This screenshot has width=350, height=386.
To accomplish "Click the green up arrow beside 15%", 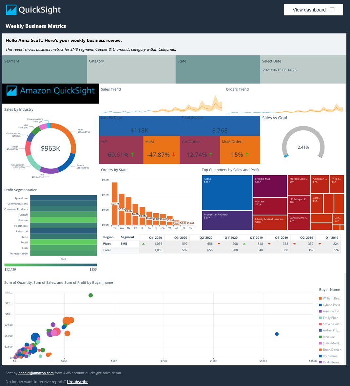I will tap(247, 155).
